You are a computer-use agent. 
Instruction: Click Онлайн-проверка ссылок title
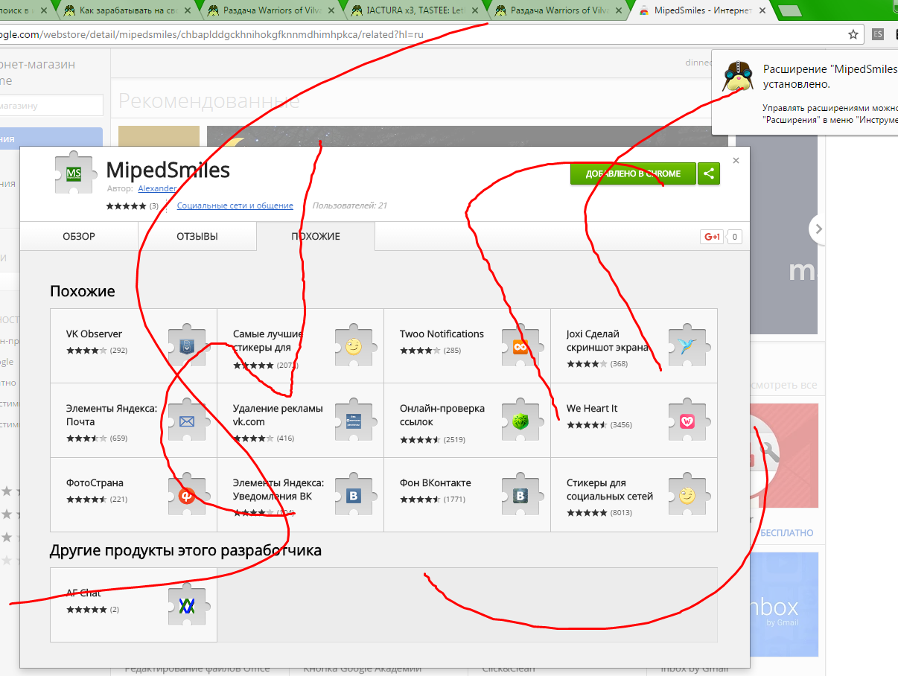(x=442, y=415)
